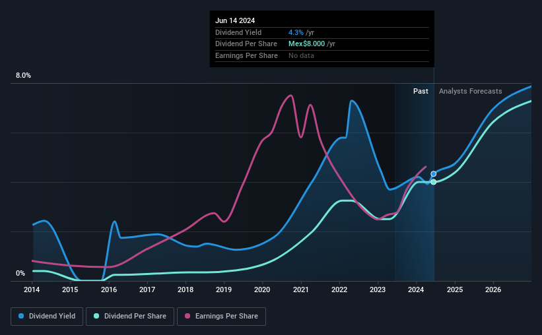Screen dimensions: 542x335
Task: Click the 'Past' label on chart
Action: tap(421, 91)
